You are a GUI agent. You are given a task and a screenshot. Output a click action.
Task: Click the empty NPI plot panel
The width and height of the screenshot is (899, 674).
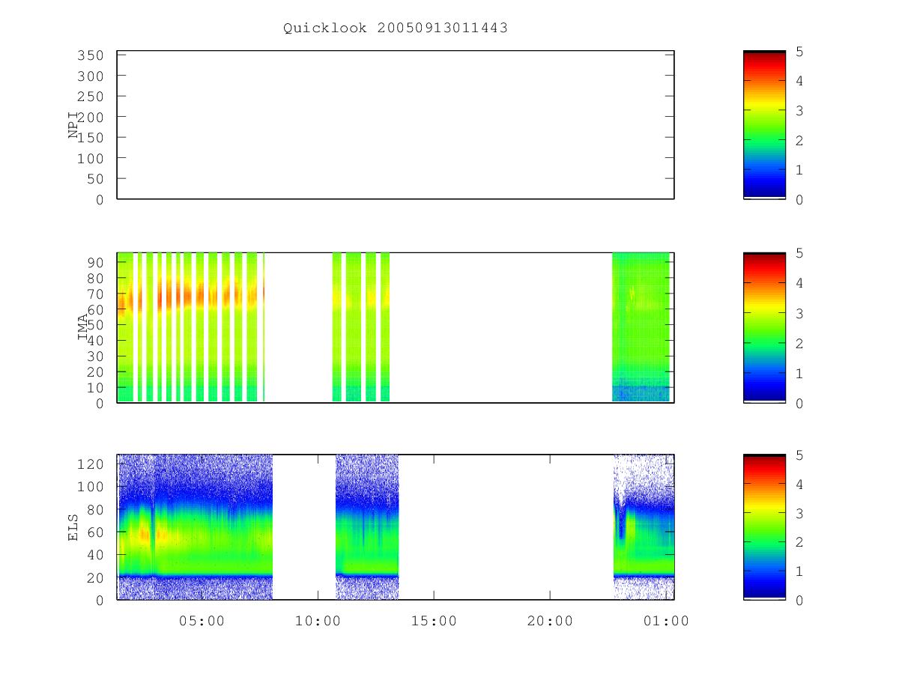tap(396, 125)
